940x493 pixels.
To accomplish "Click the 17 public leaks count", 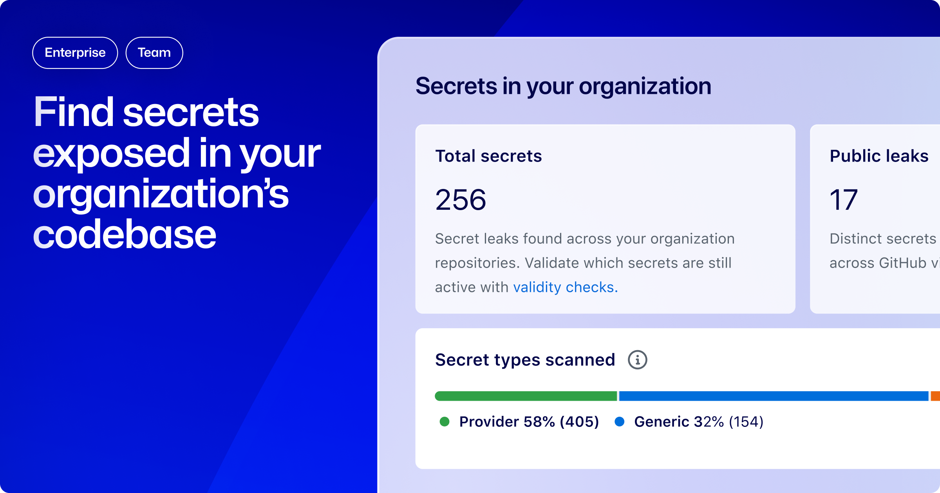I will point(844,200).
